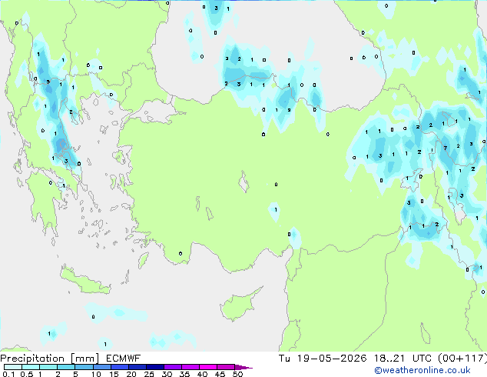
Task: Click the legend label '40'
Action: (x=202, y=374)
